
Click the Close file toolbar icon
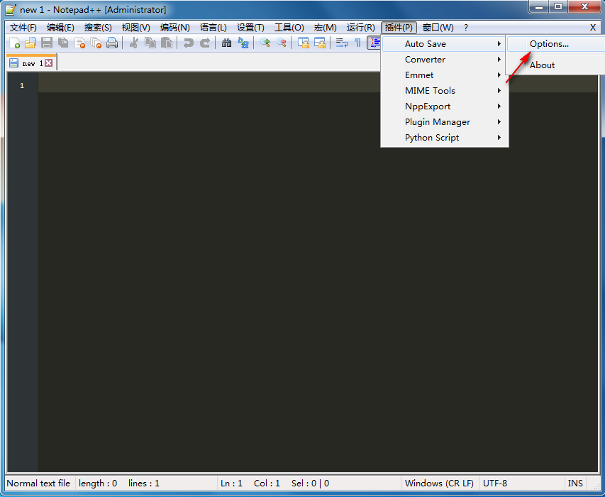[79, 43]
